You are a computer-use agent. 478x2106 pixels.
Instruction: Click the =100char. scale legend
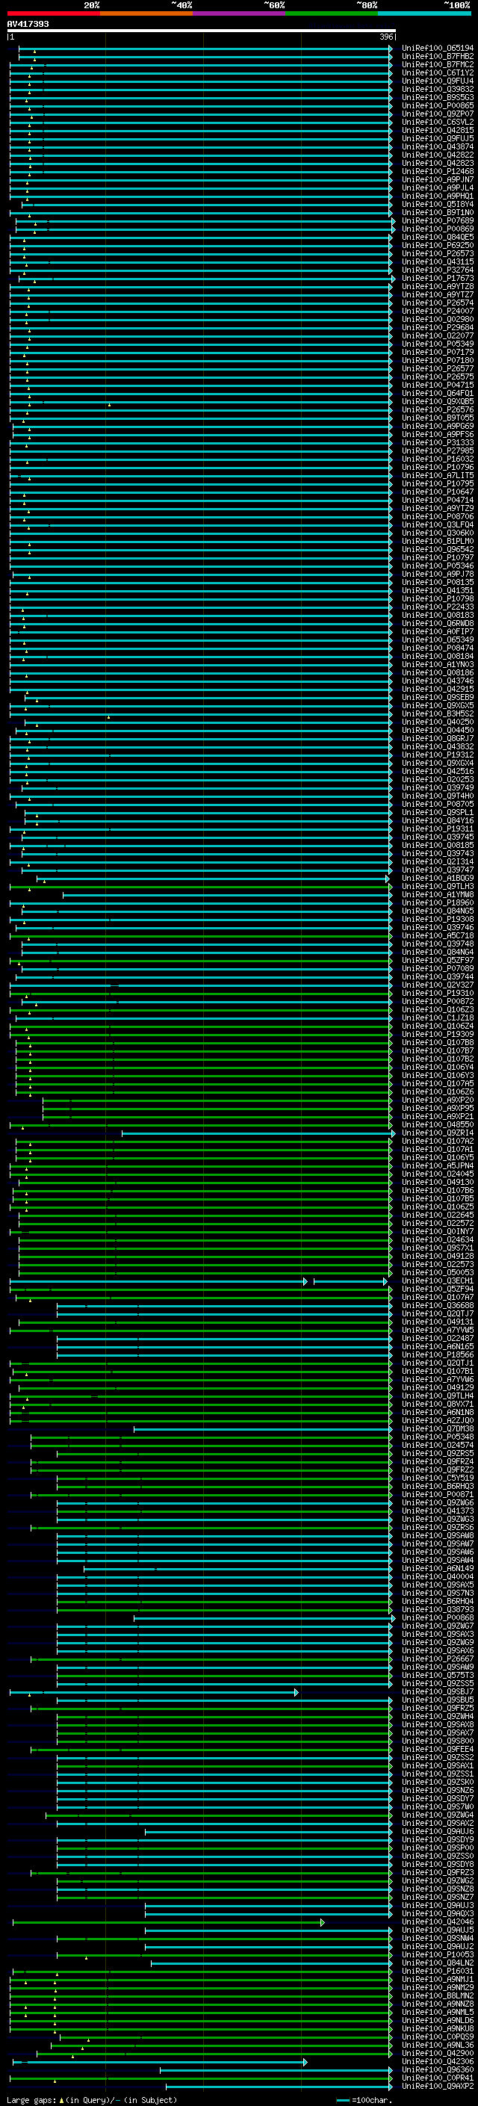tap(363, 2100)
